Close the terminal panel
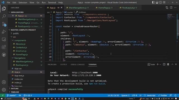This screenshot has height=100, width=179. (176, 64)
